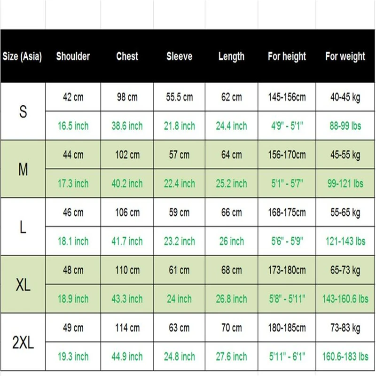Select the For height header
Screen dimensions: 376x376
pyautogui.click(x=287, y=56)
